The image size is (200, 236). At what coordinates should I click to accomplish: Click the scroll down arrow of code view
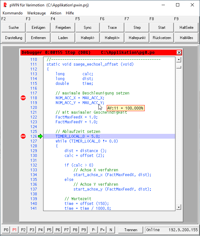click(179, 207)
